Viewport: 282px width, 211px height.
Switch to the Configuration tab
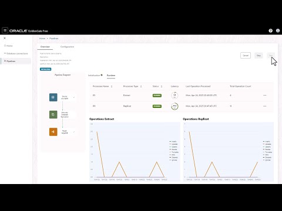tap(67, 47)
